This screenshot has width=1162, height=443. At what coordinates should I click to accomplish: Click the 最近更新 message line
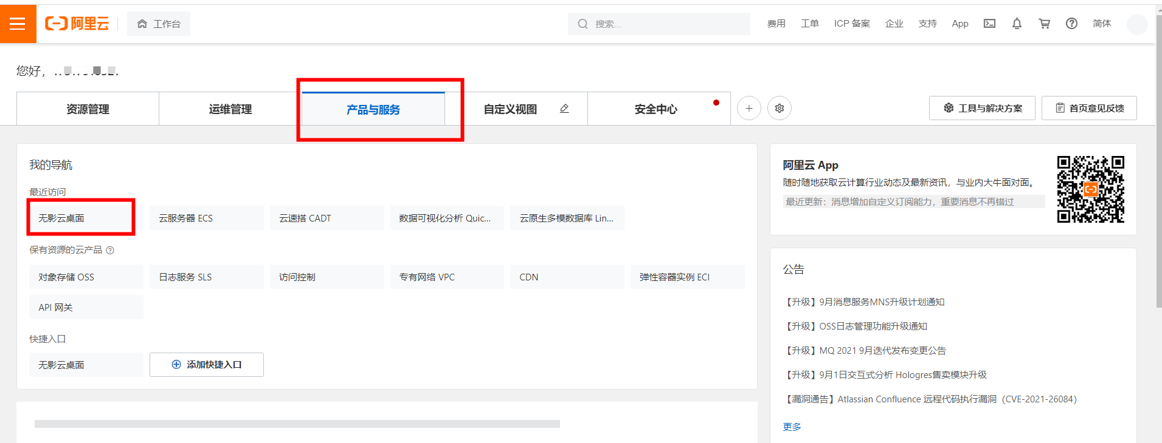tap(914, 201)
